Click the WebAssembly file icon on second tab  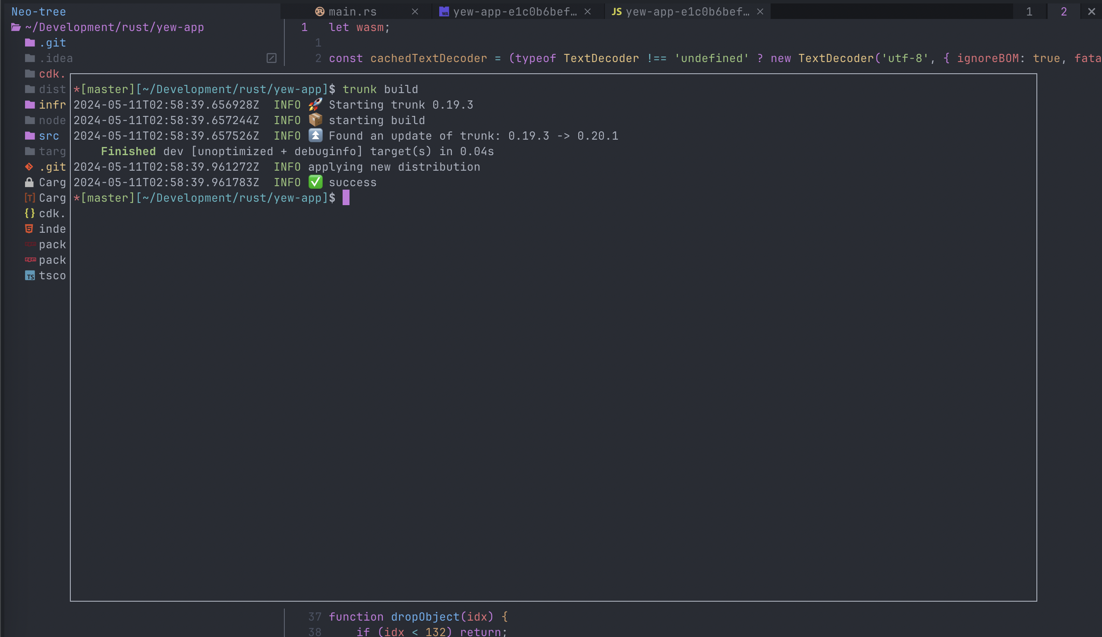pyautogui.click(x=444, y=12)
